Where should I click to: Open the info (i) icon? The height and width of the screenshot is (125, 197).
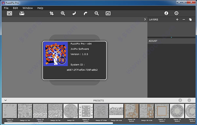coord(166,13)
